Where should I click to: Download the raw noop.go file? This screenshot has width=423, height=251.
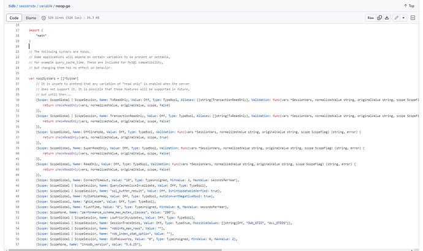point(387,18)
